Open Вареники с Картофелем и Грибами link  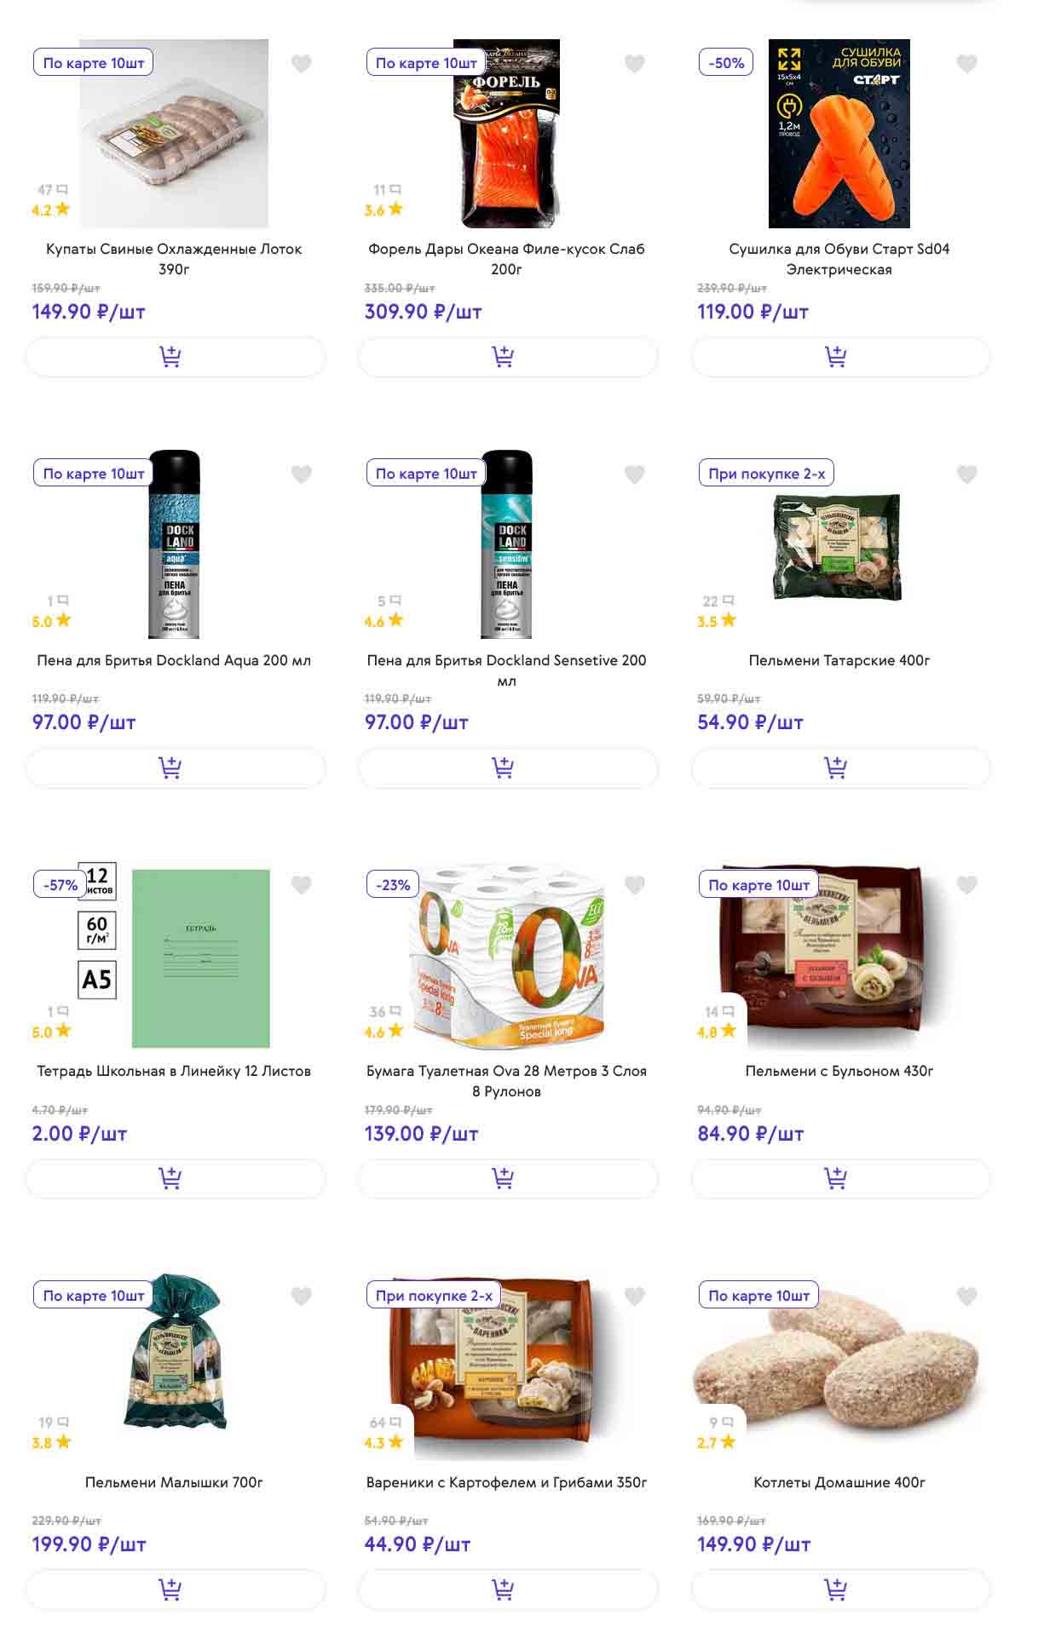click(506, 1482)
